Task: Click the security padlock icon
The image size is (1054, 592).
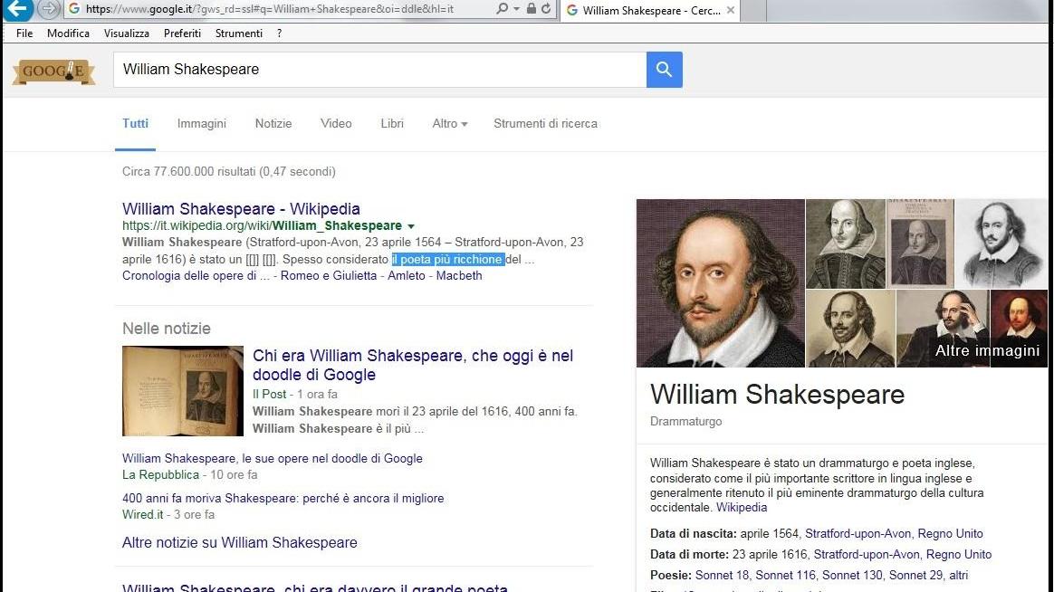Action: pyautogui.click(x=531, y=9)
